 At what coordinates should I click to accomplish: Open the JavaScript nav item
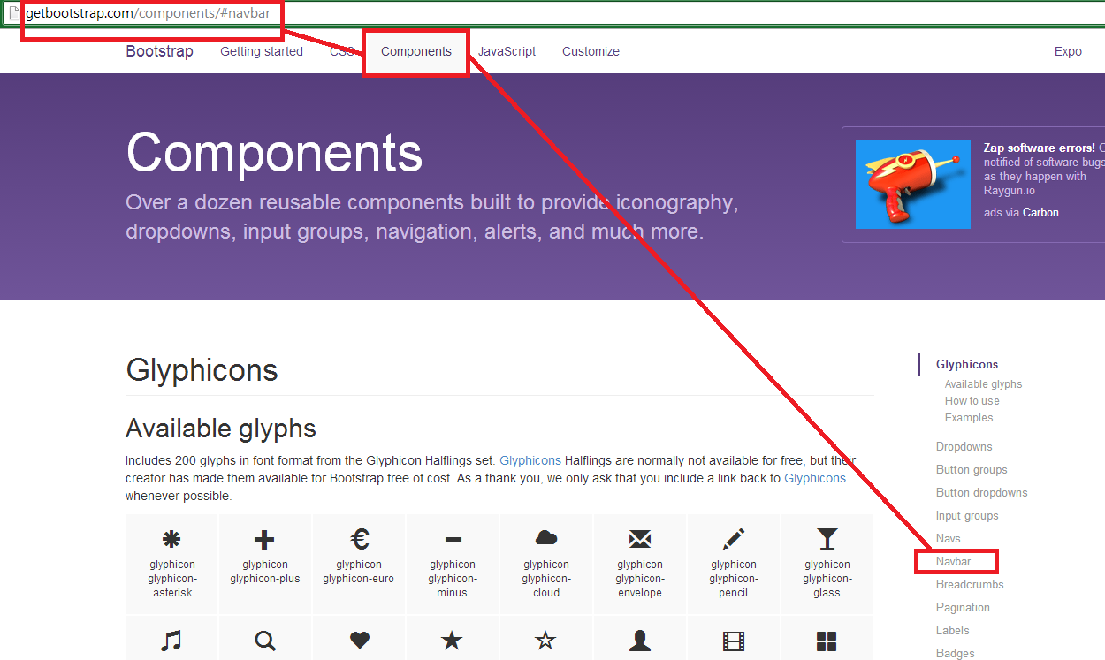(507, 51)
